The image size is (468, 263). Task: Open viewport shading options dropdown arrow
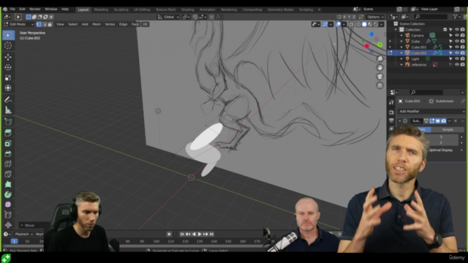[382, 24]
